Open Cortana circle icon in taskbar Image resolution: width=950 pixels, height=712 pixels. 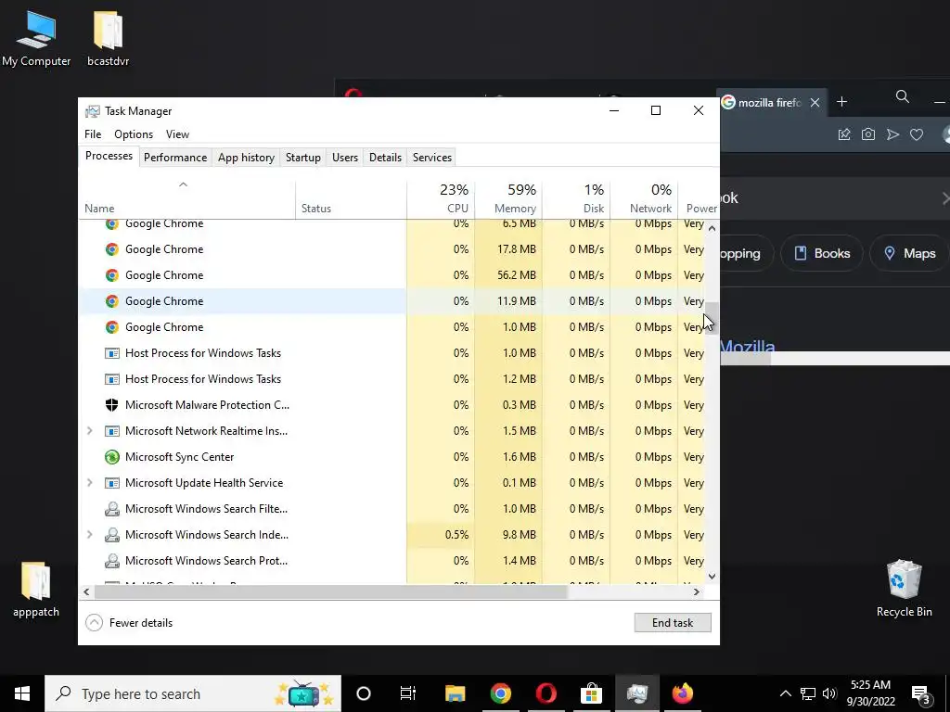click(x=364, y=693)
